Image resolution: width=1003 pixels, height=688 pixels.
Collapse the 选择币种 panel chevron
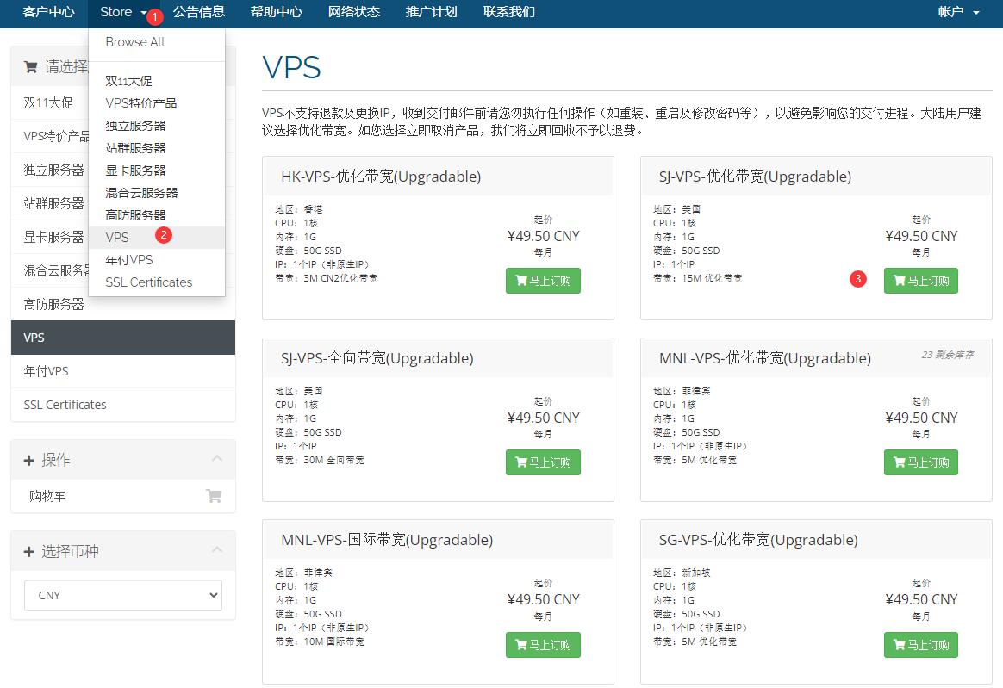tap(217, 549)
